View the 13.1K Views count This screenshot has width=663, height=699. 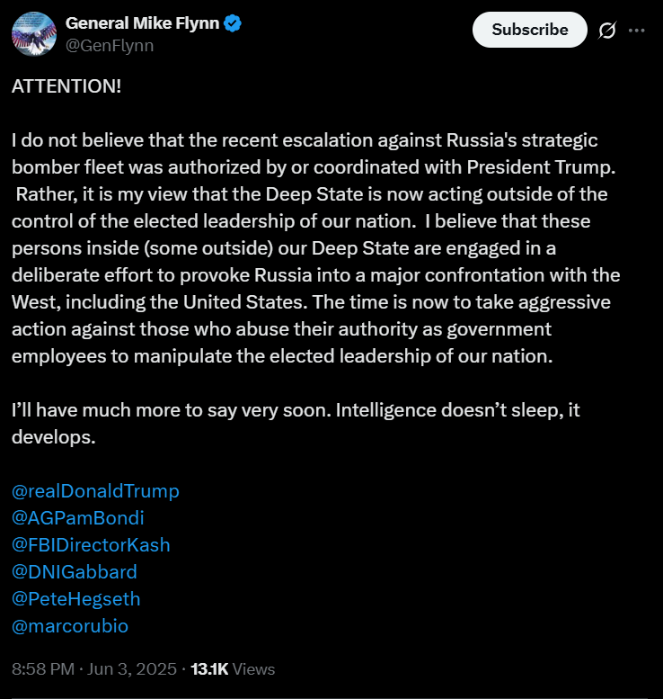click(x=234, y=669)
